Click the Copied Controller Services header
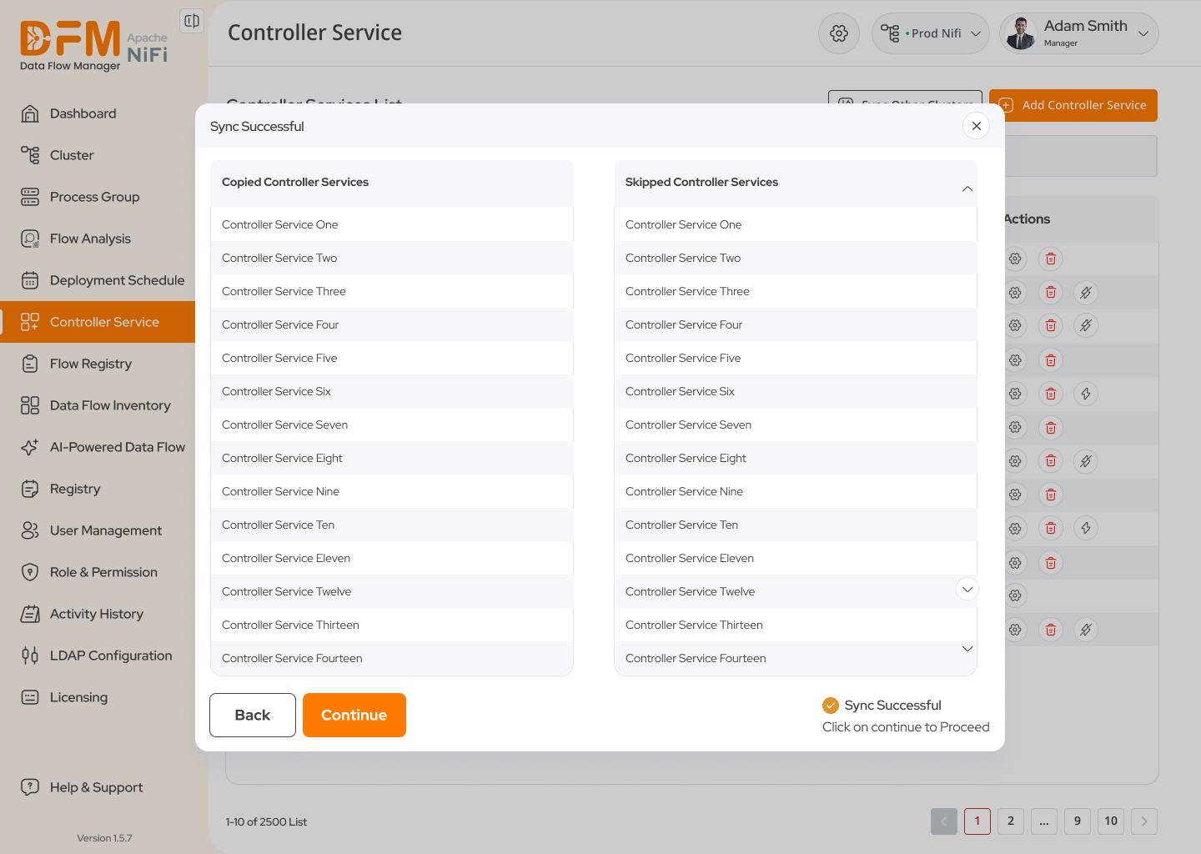 392,183
